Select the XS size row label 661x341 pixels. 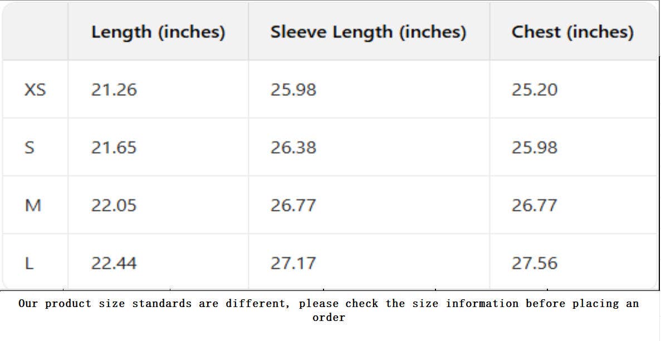(35, 90)
